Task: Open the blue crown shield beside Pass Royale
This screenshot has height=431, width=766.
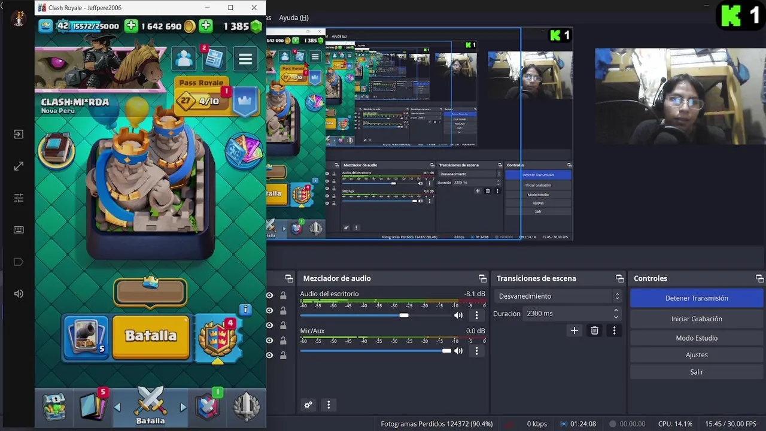Action: (x=245, y=102)
